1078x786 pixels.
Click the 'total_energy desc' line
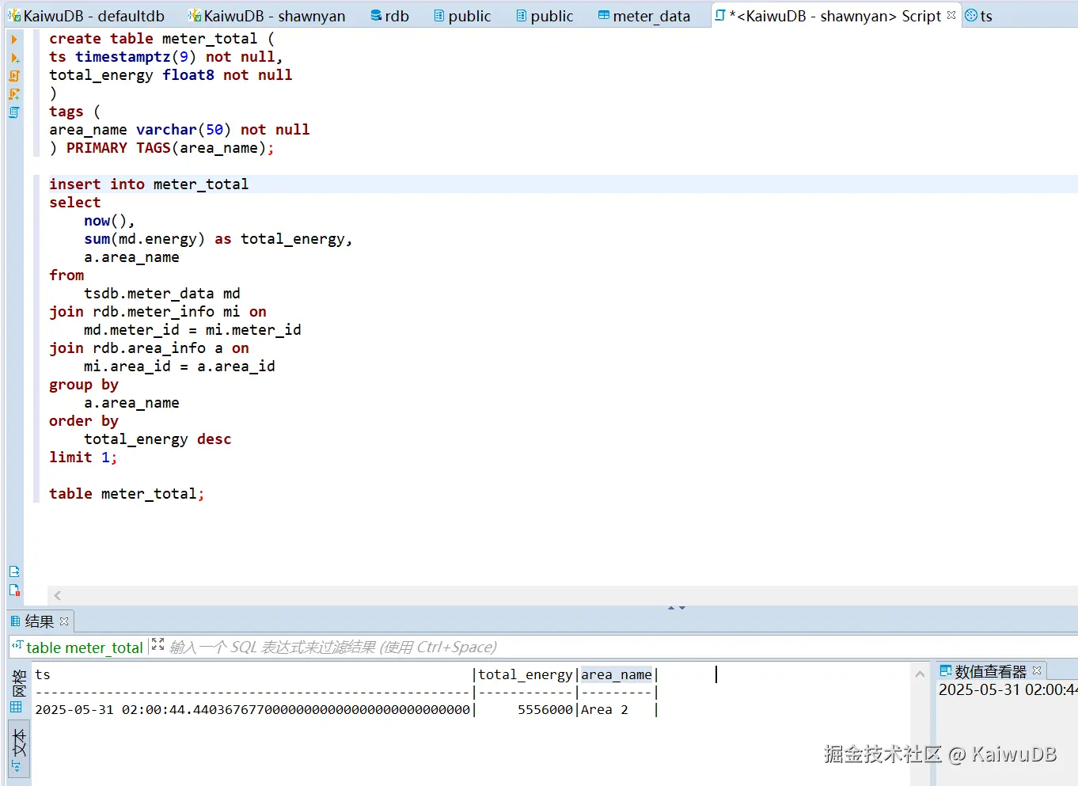tap(158, 439)
